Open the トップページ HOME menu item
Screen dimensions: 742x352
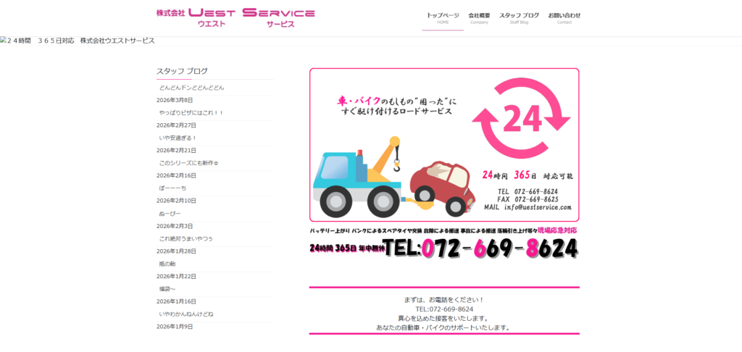point(443,18)
